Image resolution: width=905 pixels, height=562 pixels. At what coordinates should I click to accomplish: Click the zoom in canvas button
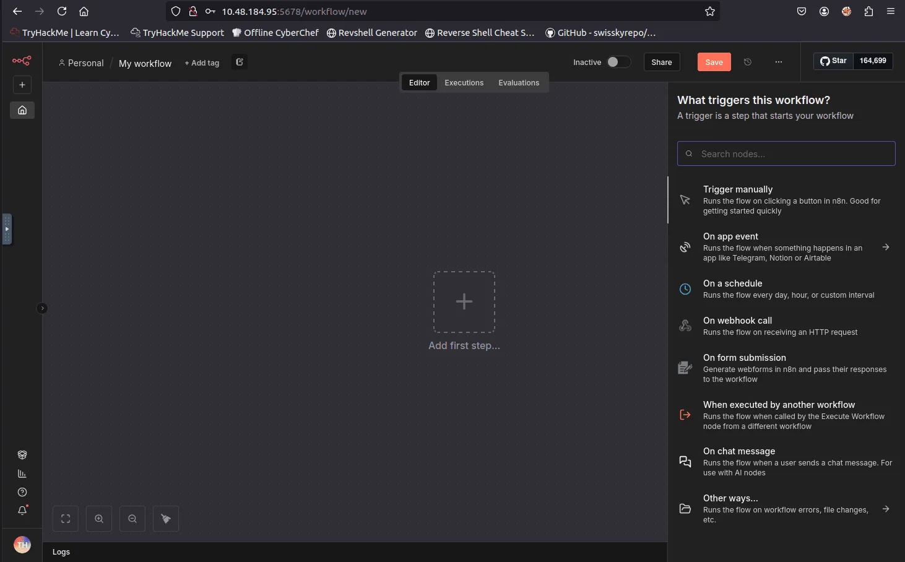click(x=99, y=519)
